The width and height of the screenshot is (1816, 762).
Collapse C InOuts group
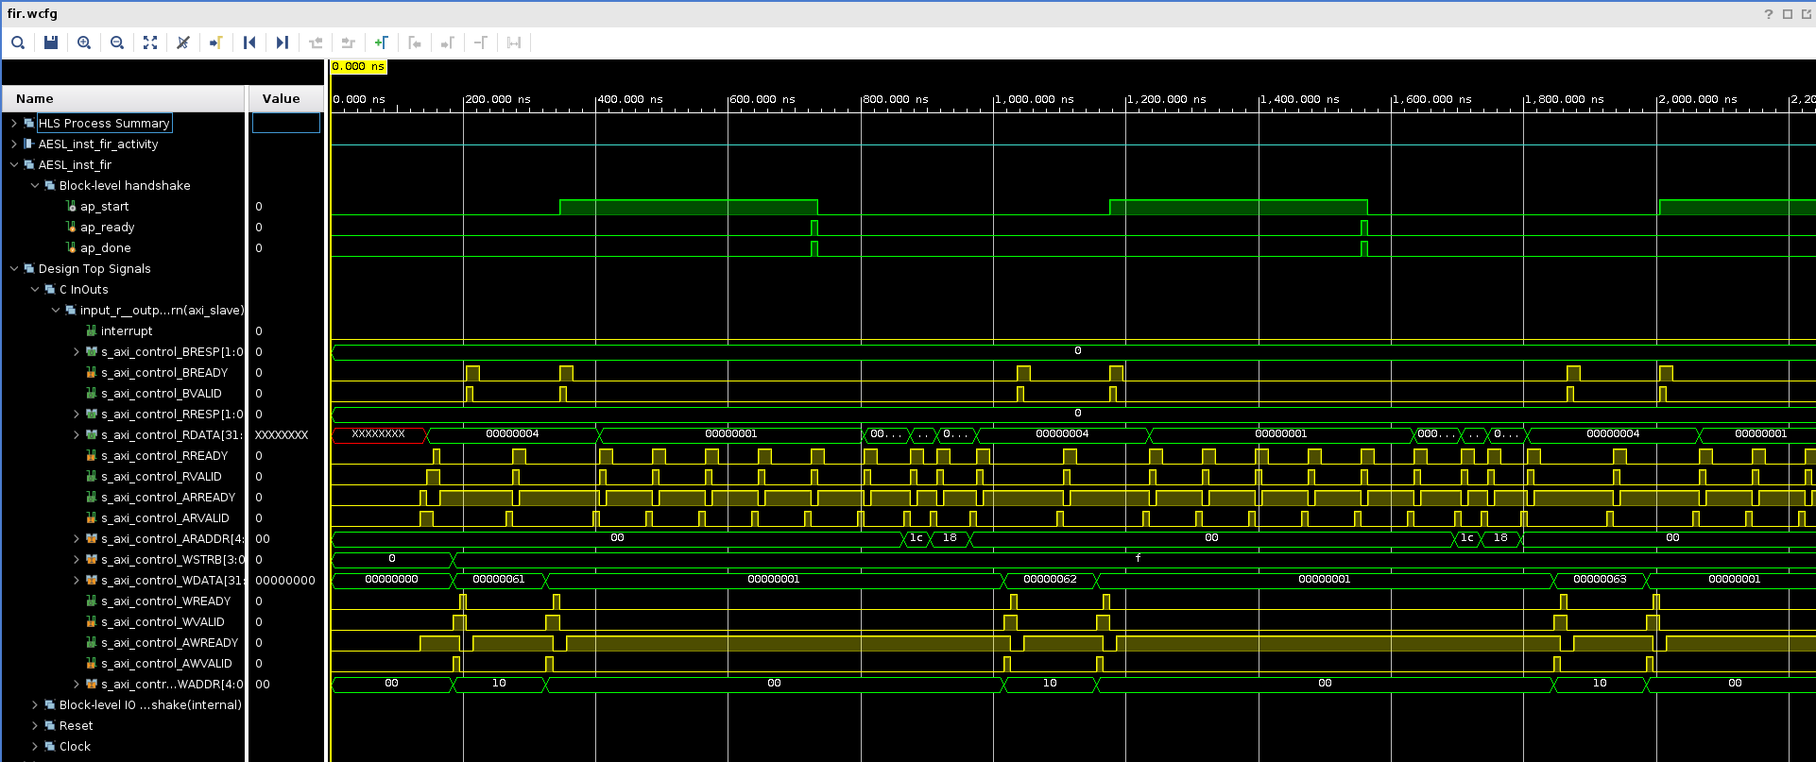click(x=35, y=290)
